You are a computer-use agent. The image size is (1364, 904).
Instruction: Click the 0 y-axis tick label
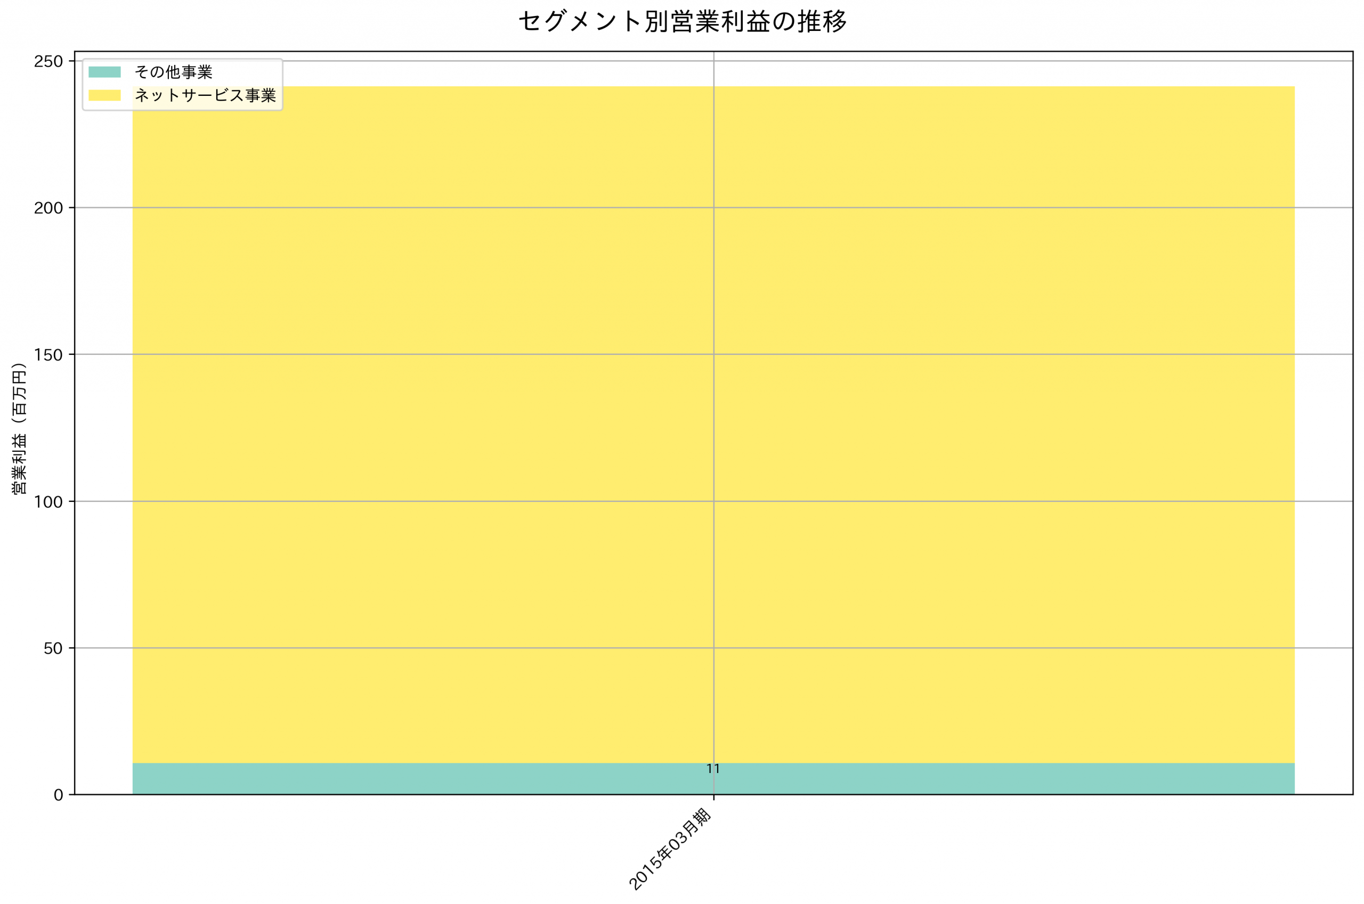coord(58,795)
